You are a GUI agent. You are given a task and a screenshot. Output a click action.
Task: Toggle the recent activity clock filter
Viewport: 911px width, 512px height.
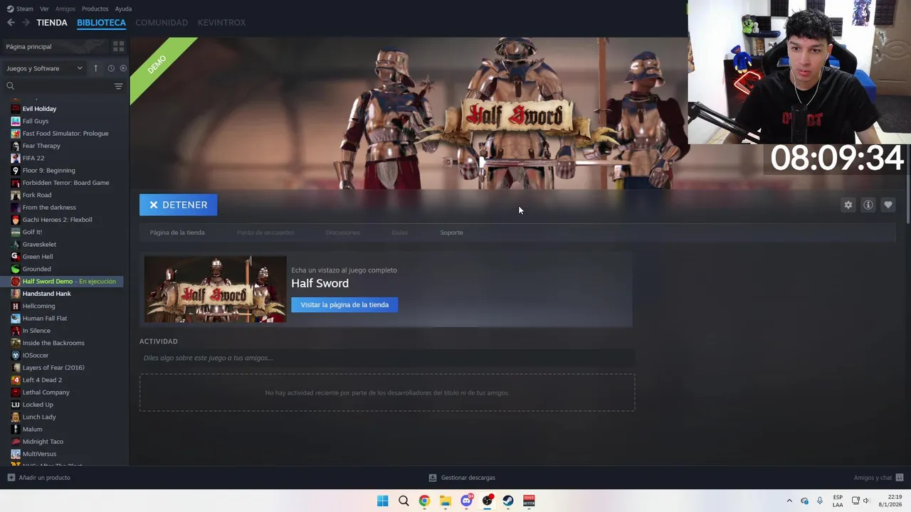point(111,68)
